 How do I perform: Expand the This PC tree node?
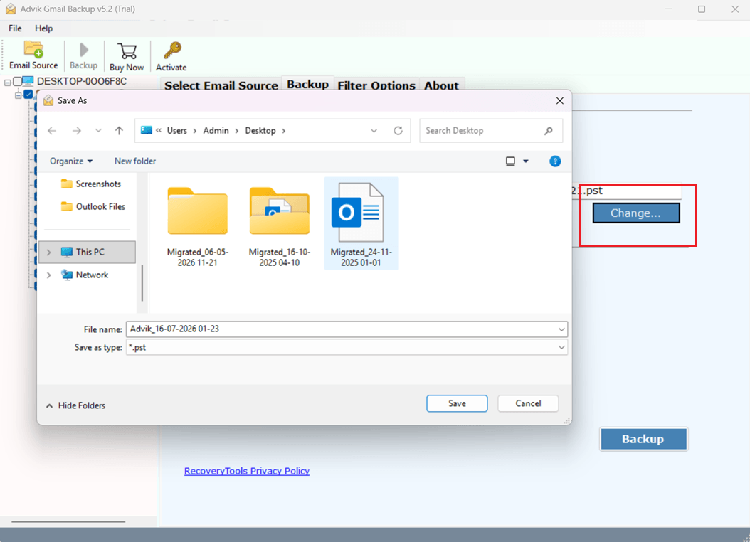pos(49,252)
